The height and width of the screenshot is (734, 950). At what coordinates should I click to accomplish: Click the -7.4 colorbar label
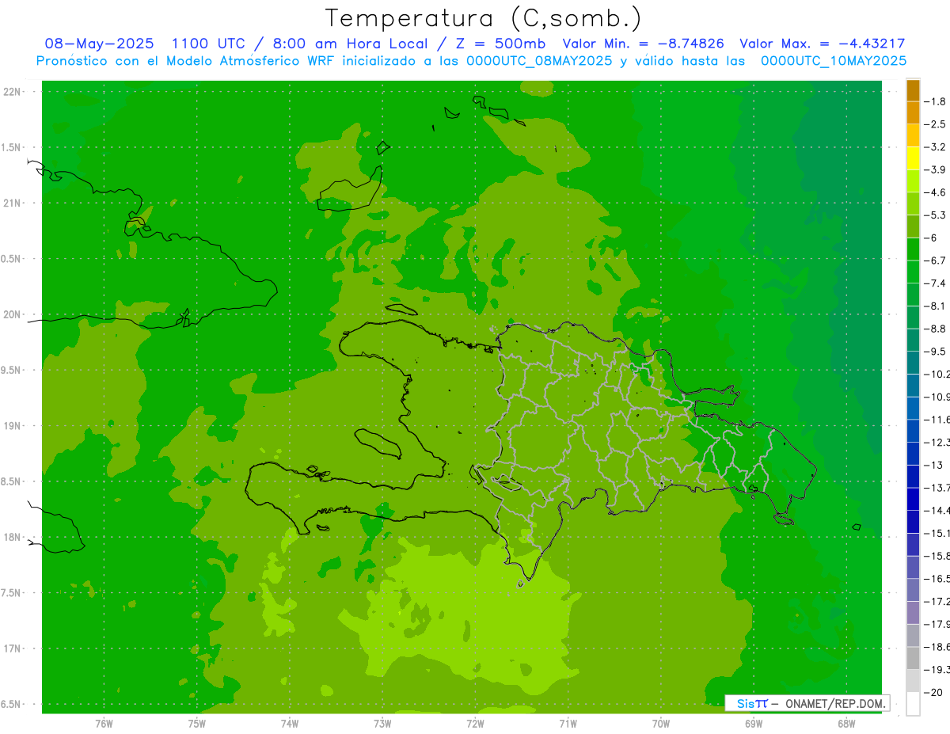point(935,283)
